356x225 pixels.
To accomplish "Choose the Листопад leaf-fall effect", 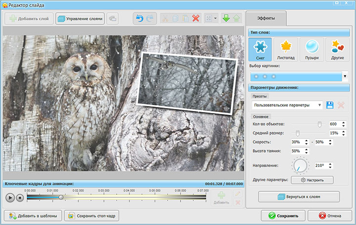I will click(286, 50).
